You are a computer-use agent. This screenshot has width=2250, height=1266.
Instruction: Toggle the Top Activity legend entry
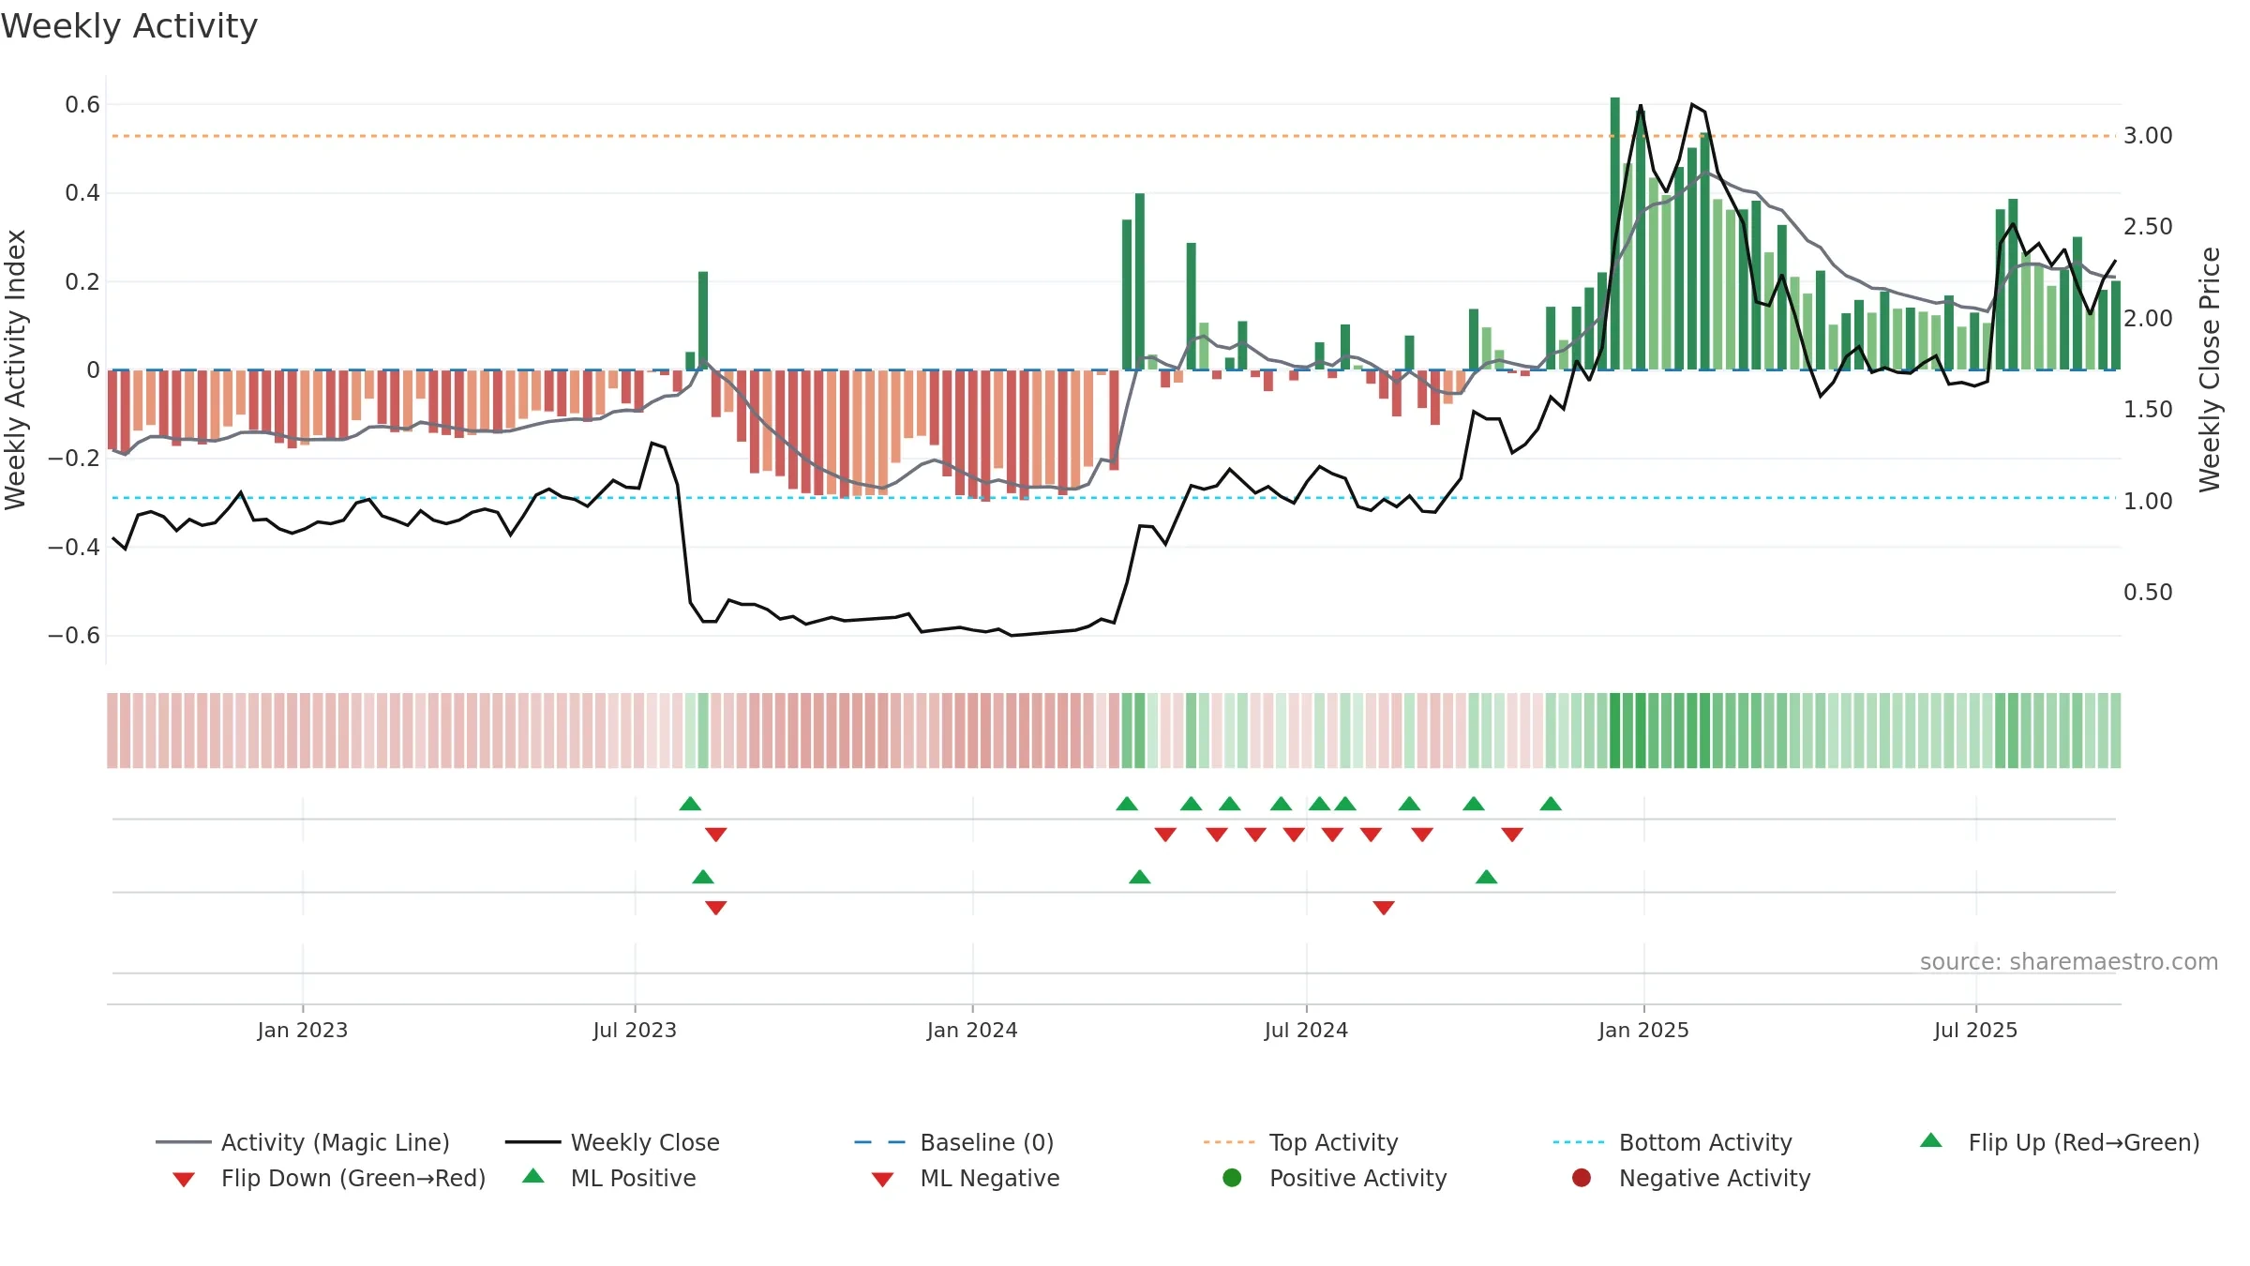tap(1300, 1142)
